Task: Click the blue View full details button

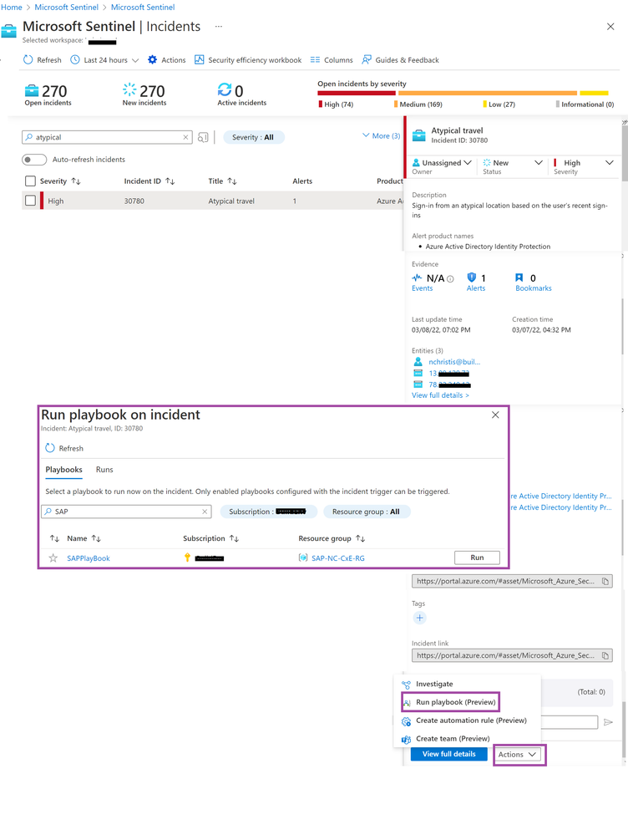Action: pos(449,754)
